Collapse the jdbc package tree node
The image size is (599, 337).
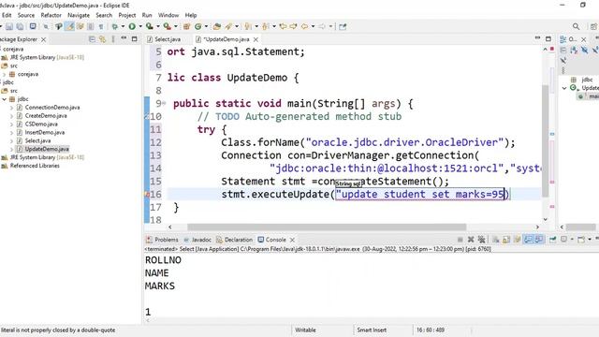pyautogui.click(x=4, y=99)
